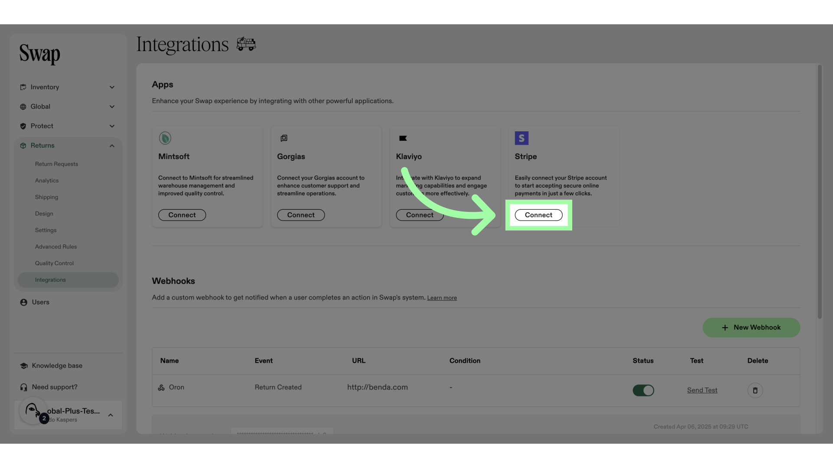Open Shipping settings
The height and width of the screenshot is (468, 833).
[46, 197]
